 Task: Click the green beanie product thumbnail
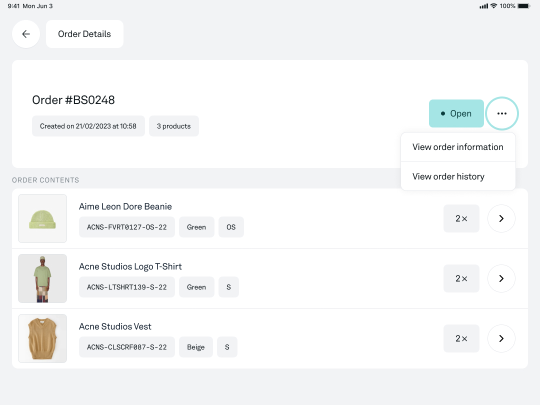pyautogui.click(x=42, y=218)
